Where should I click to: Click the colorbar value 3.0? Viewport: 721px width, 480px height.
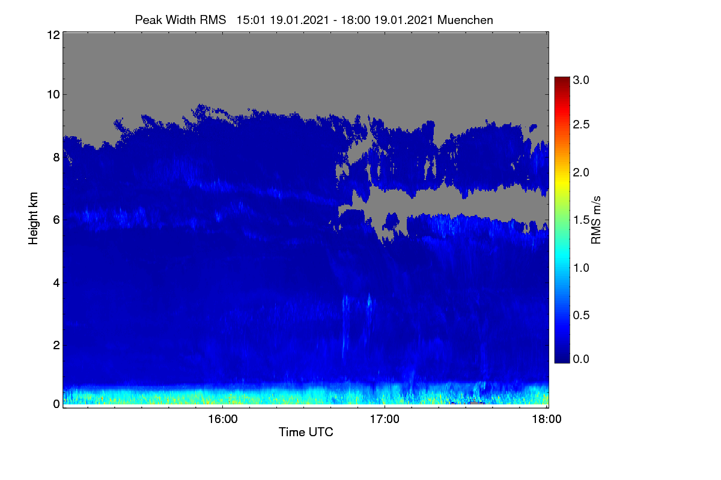point(581,79)
